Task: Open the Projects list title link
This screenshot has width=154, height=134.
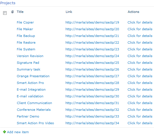Action: [8, 3]
